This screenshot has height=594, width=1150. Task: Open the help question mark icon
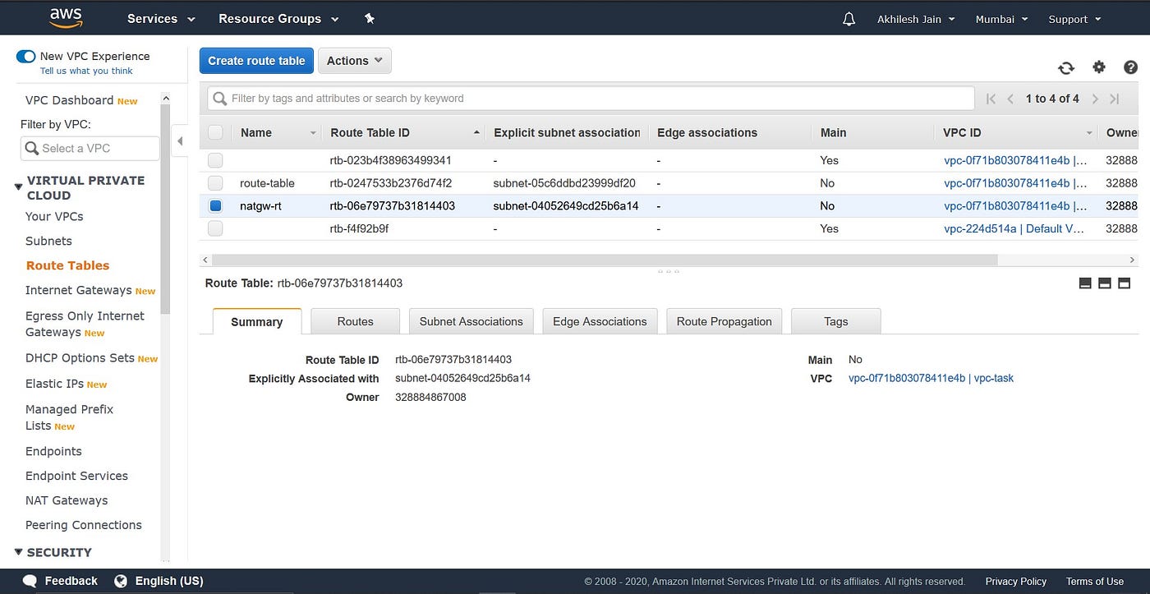[1130, 67]
